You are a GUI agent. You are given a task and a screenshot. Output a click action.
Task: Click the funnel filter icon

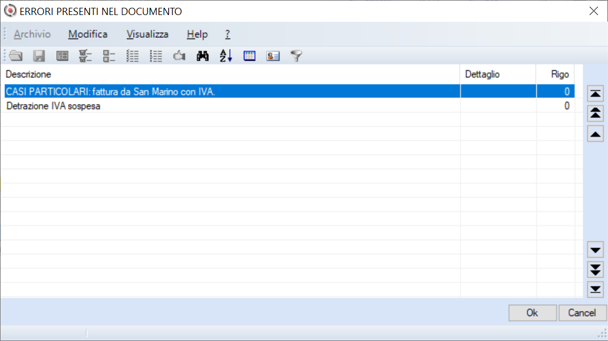pos(296,56)
